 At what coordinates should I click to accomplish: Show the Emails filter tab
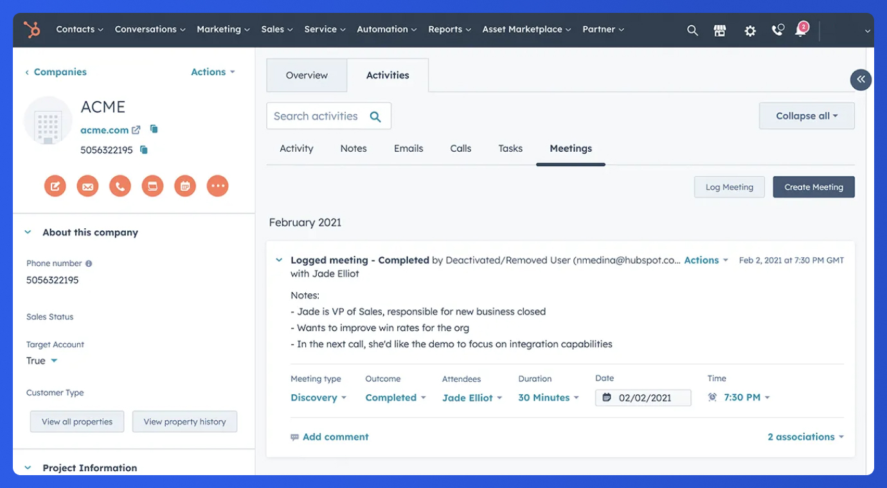(409, 149)
